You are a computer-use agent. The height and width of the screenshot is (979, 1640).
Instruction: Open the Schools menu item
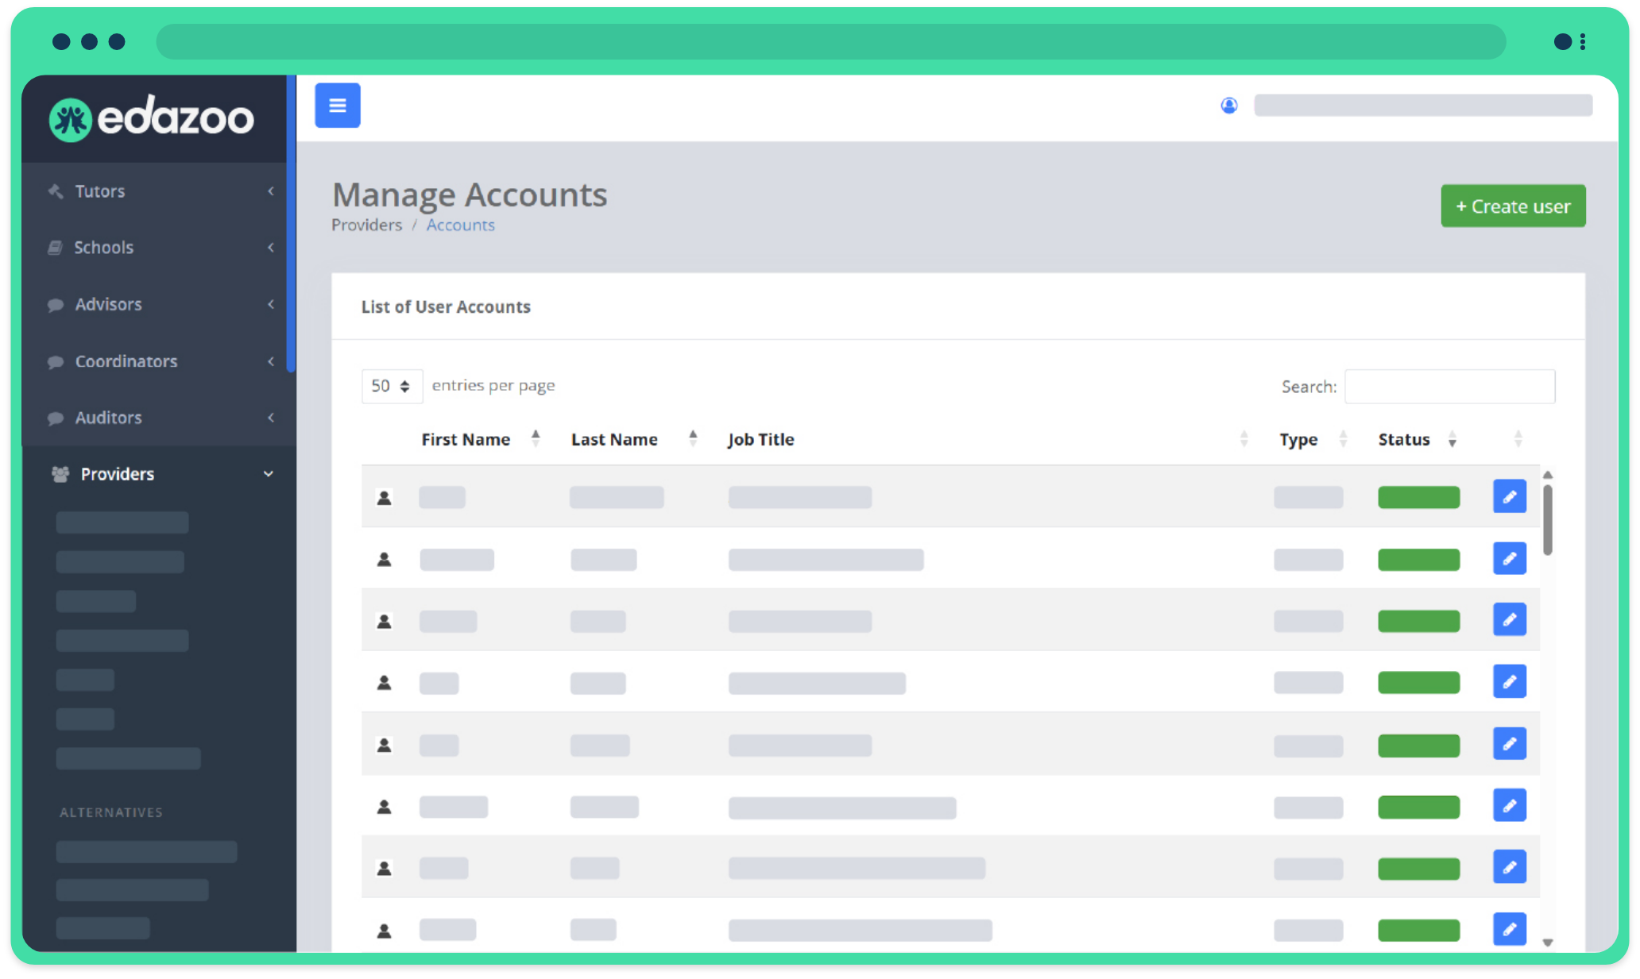(x=103, y=248)
